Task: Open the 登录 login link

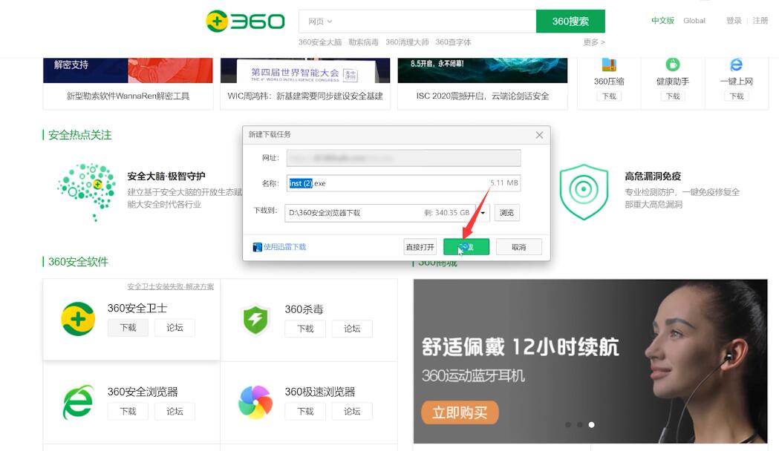Action: click(x=734, y=20)
